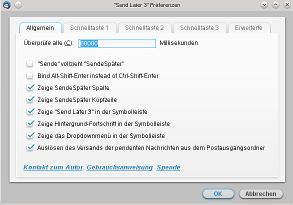Close the Send Later 3 preferences window
This screenshot has height=205, width=293.
(287, 5)
